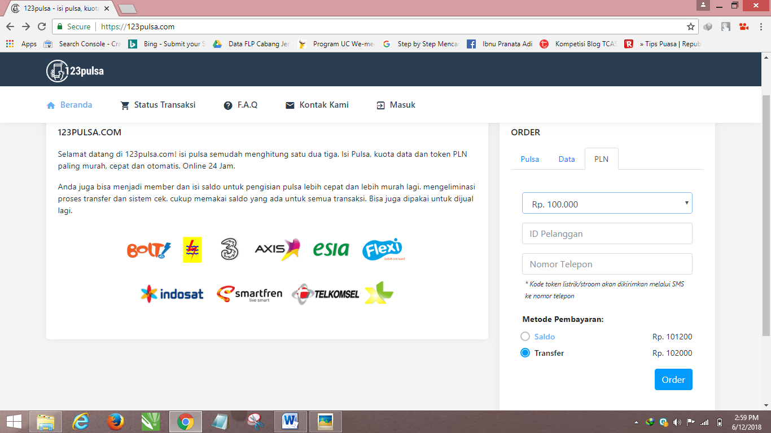
Task: Bookmark this page with the star icon
Action: [x=690, y=26]
